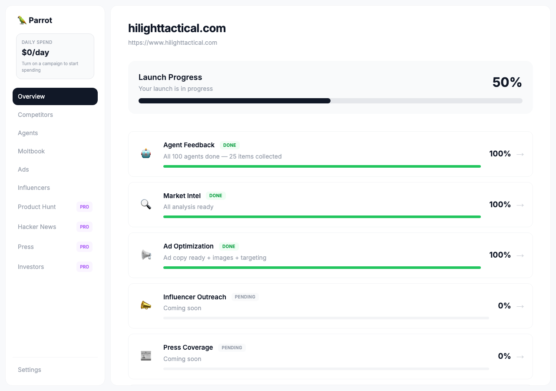The width and height of the screenshot is (556, 391).
Task: Click the magnifying glass icon on Market Intel
Action: pyautogui.click(x=146, y=204)
